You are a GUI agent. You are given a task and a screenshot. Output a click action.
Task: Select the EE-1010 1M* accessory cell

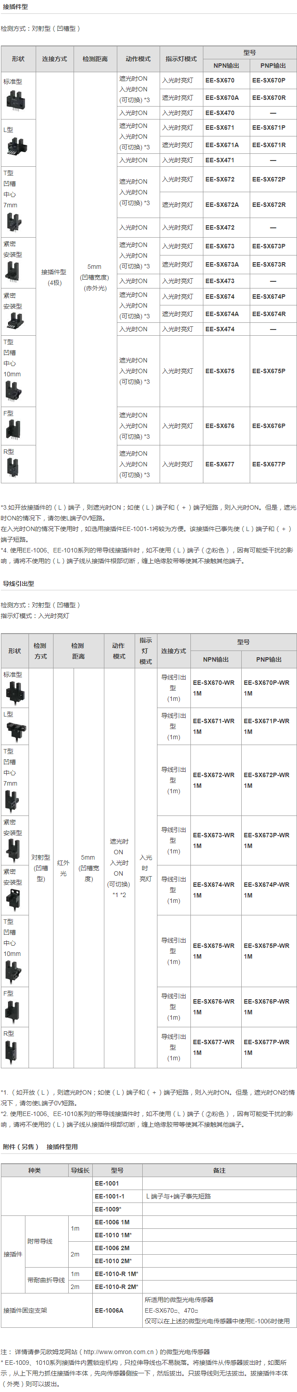[118, 1236]
